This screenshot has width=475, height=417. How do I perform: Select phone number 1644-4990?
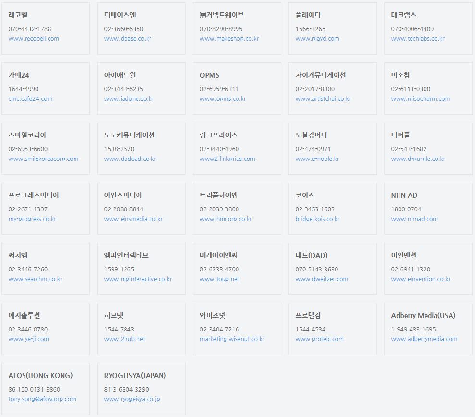coord(24,89)
